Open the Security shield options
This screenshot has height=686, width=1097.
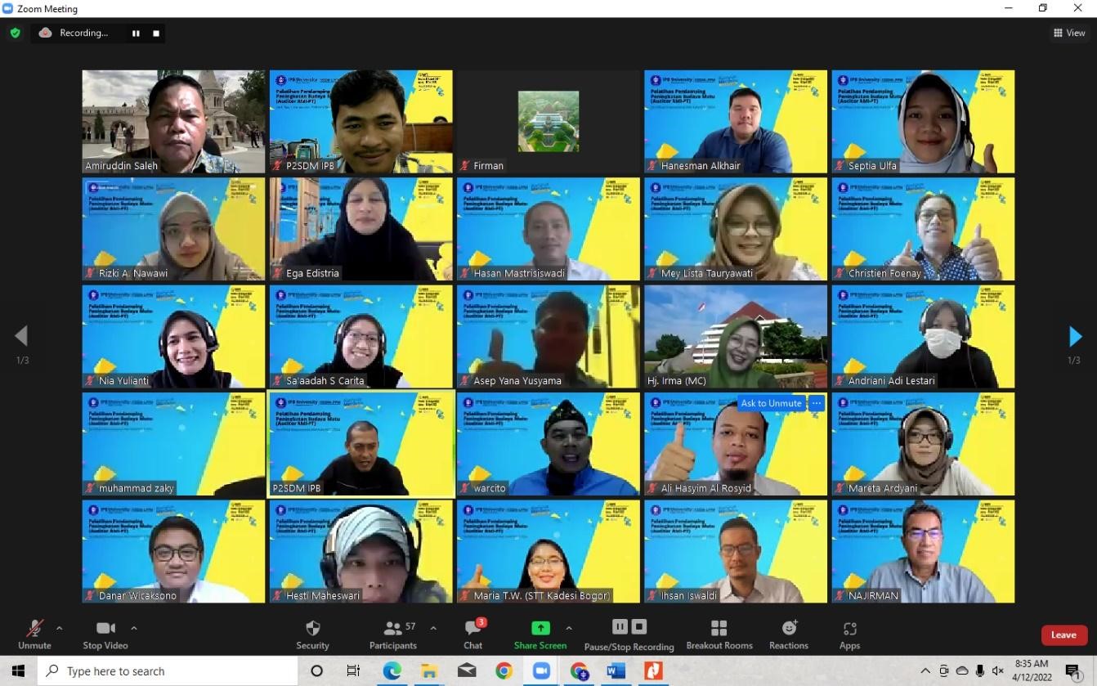312,634
